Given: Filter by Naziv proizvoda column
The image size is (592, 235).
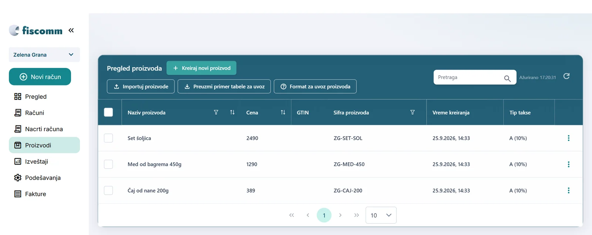Looking at the screenshot, I should click(x=216, y=112).
